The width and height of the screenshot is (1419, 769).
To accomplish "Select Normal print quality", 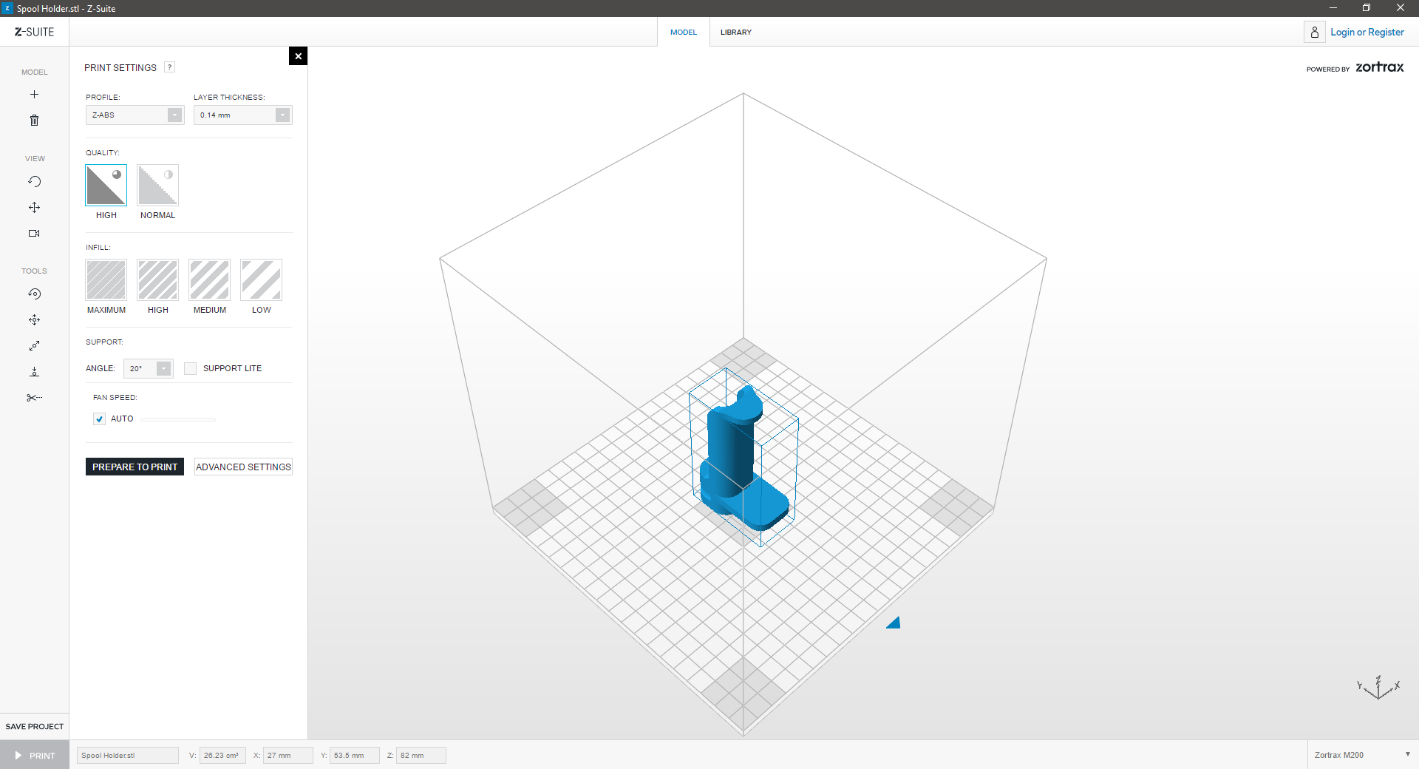I will click(157, 186).
